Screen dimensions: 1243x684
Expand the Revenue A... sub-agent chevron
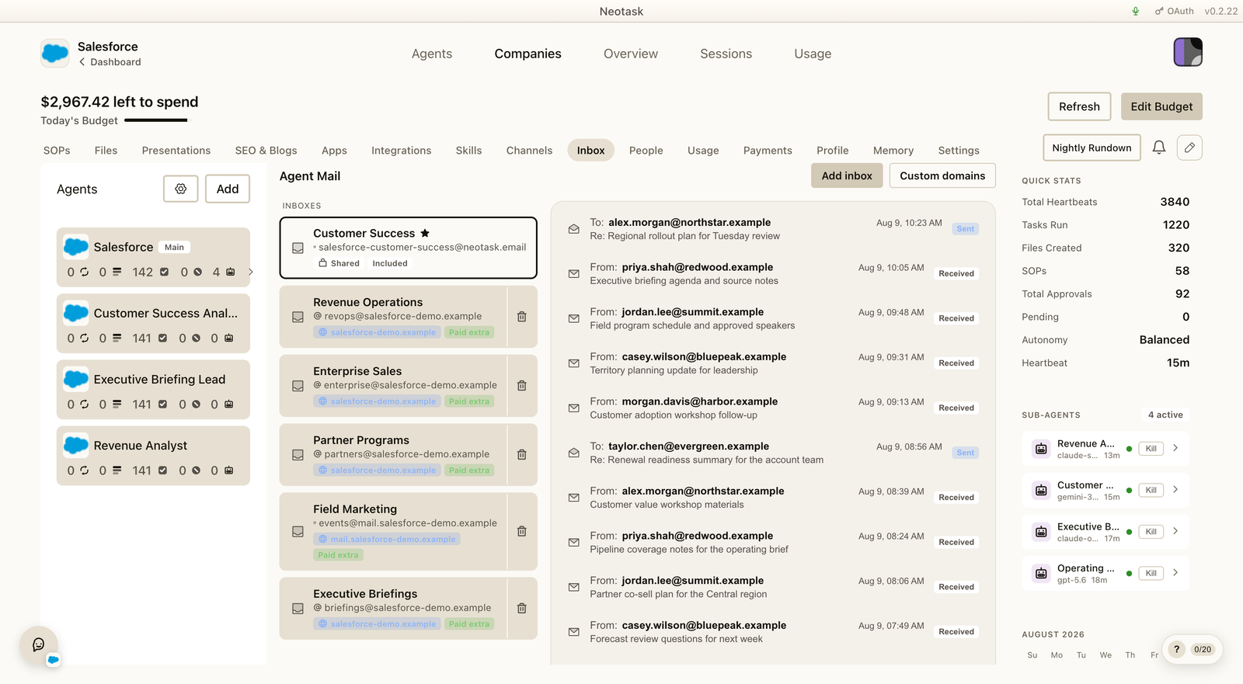1175,448
